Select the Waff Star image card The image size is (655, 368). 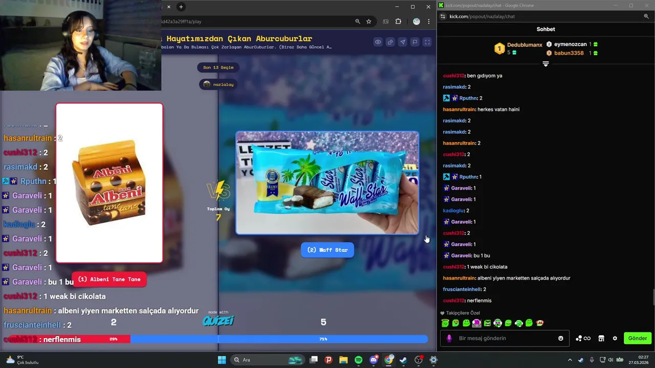pos(327,183)
